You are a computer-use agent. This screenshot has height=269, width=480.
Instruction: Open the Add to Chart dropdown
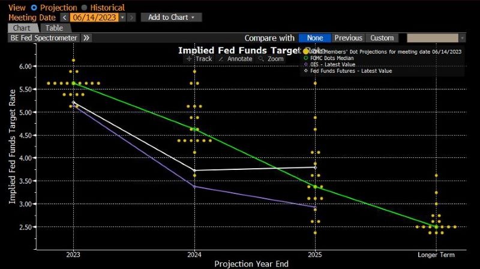pos(171,17)
